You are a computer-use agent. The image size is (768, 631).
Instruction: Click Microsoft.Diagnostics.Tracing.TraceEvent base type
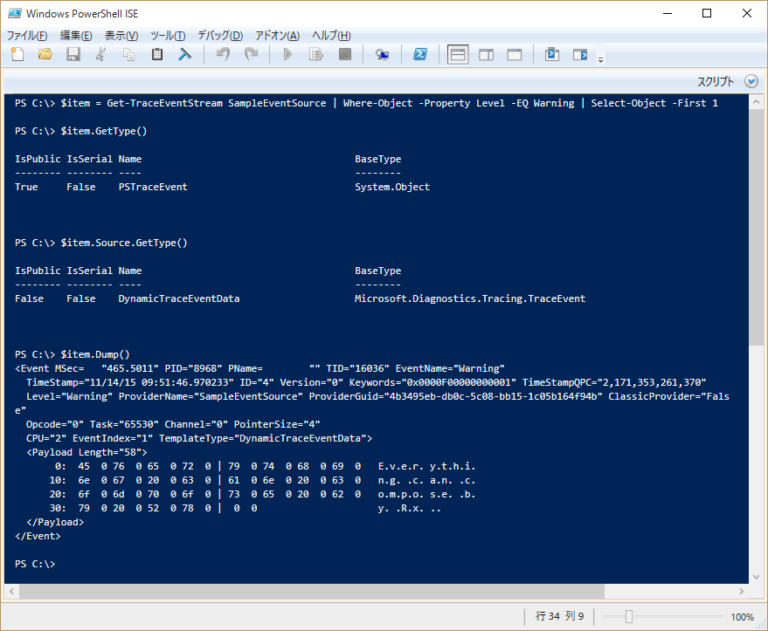[470, 298]
